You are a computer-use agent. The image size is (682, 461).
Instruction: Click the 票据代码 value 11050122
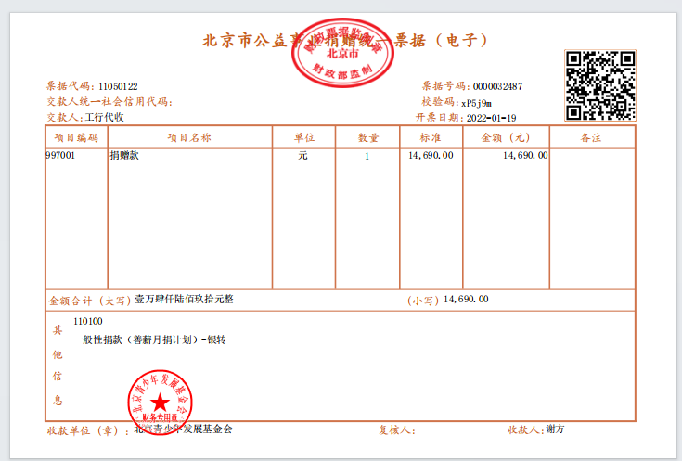click(118, 86)
